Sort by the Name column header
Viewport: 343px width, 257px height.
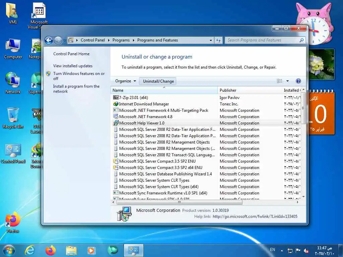click(x=164, y=90)
